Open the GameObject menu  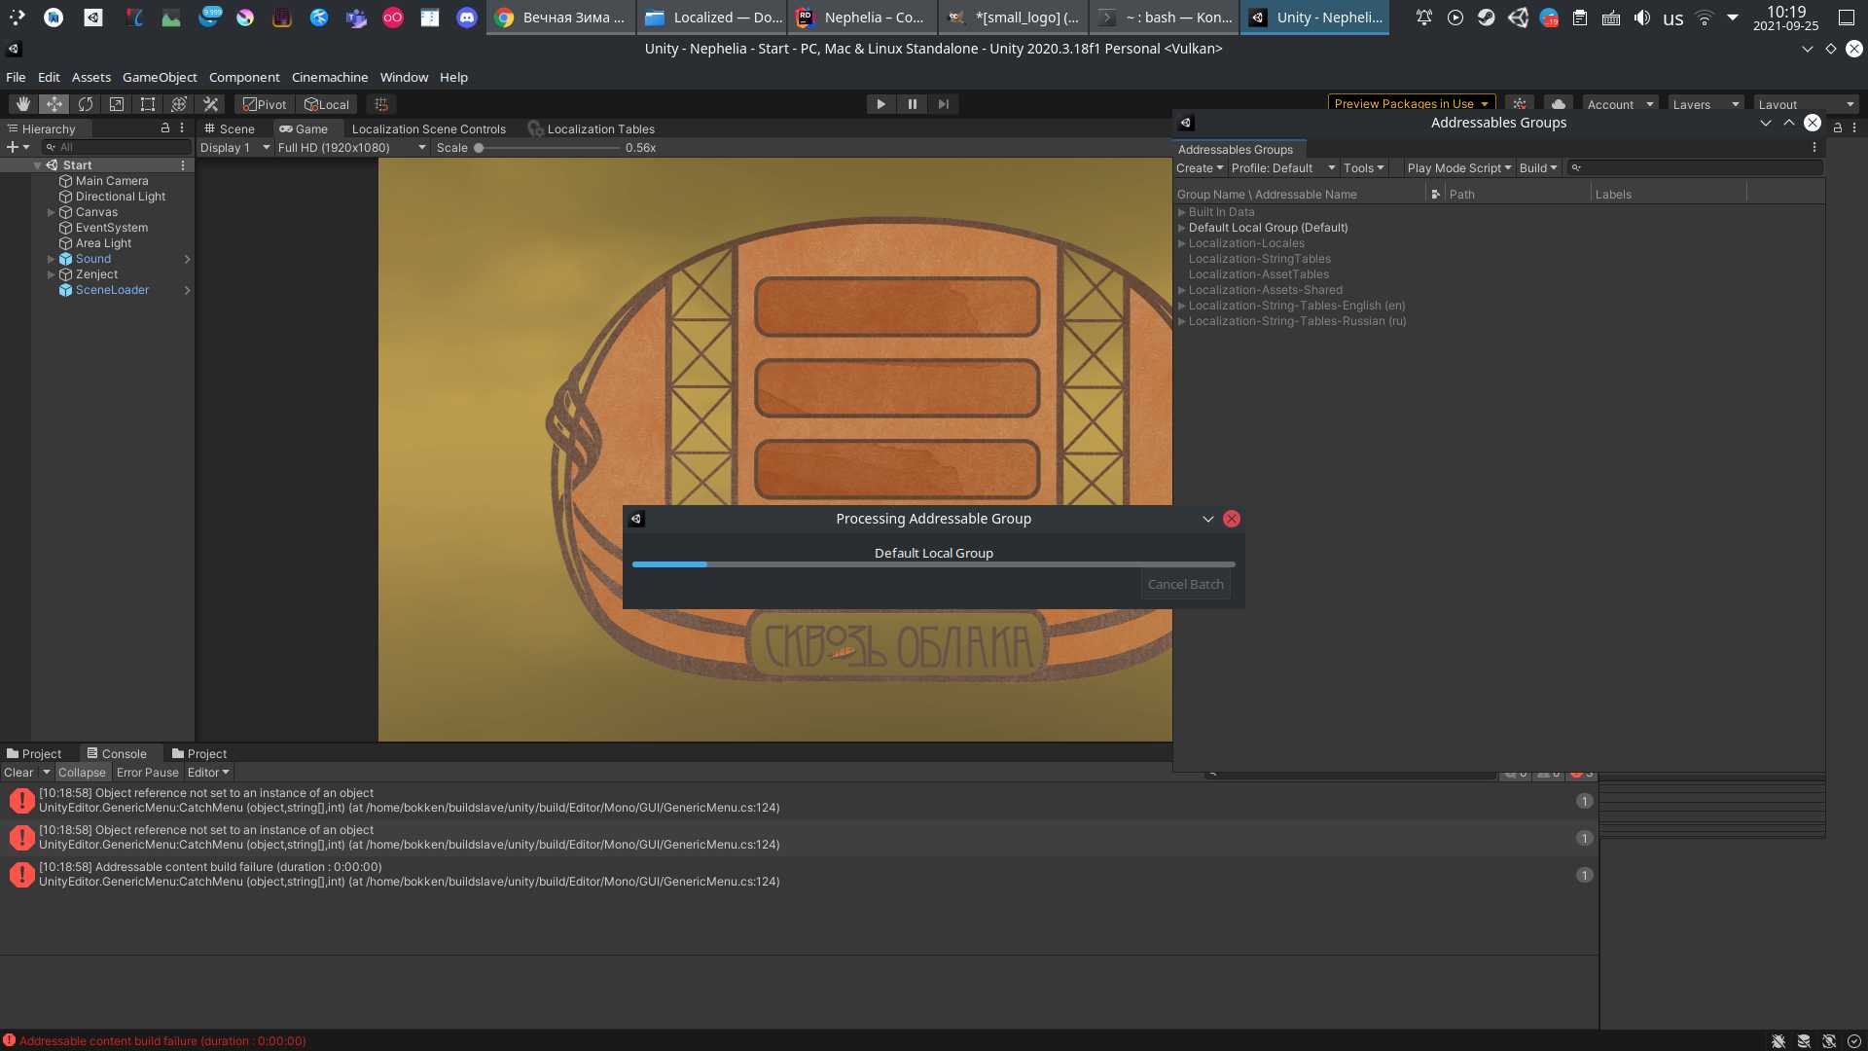tap(160, 77)
